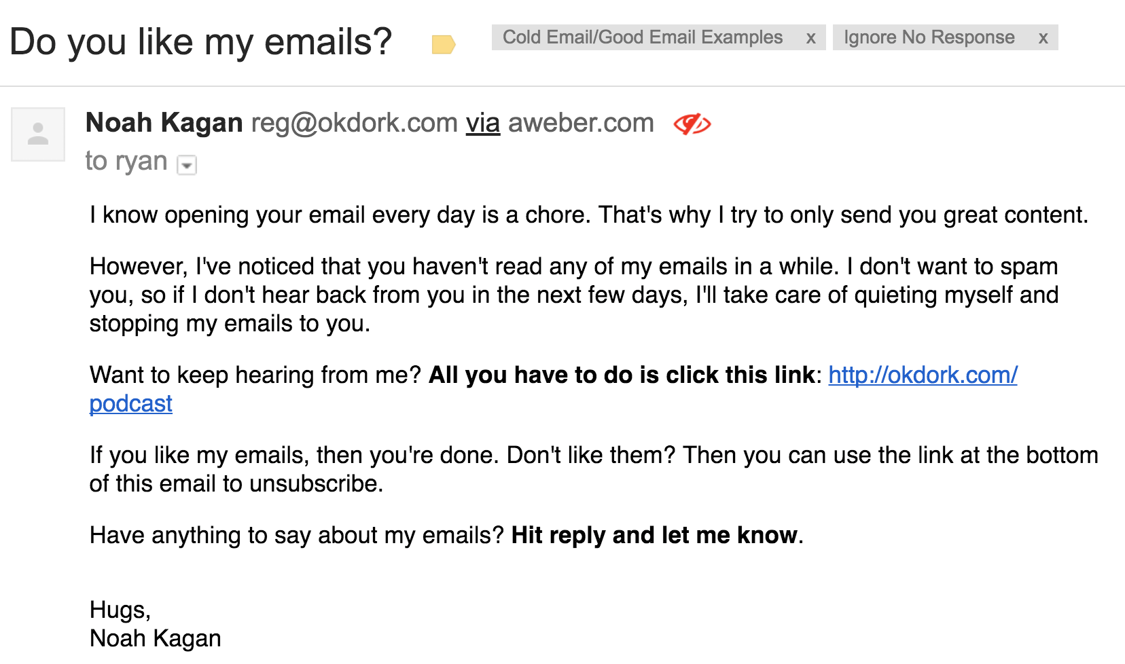
Task: Remove the 'Ignore No Response' label
Action: pos(1043,38)
